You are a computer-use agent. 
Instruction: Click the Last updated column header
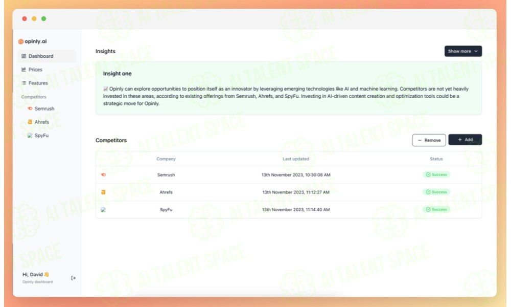296,159
